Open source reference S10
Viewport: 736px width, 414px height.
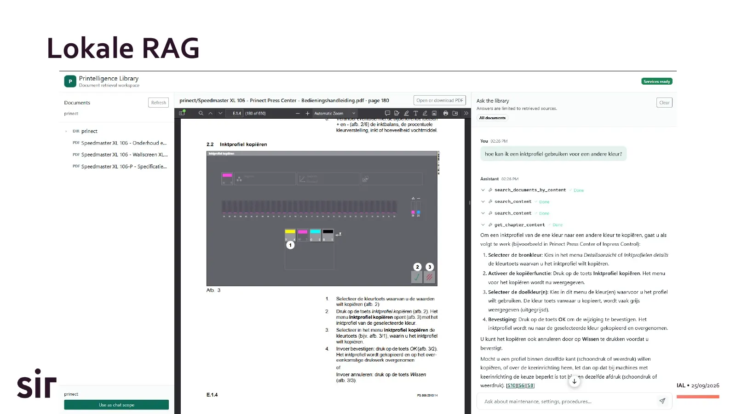[x=512, y=385]
